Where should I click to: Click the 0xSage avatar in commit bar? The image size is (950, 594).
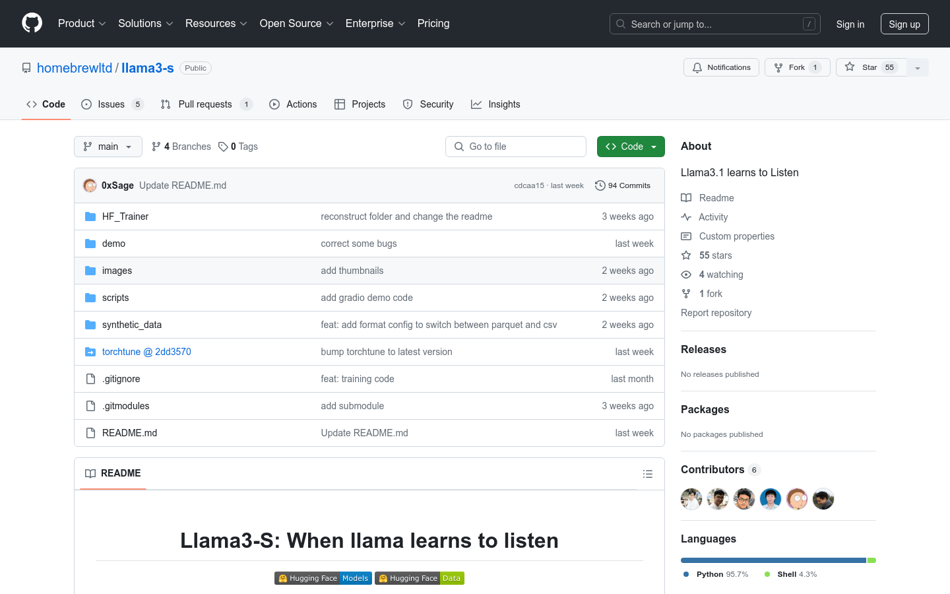90,185
